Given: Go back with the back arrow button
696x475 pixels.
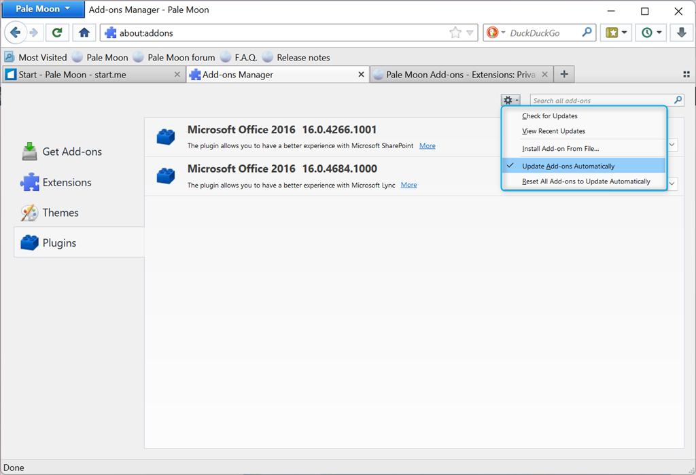Looking at the screenshot, I should tap(16, 33).
